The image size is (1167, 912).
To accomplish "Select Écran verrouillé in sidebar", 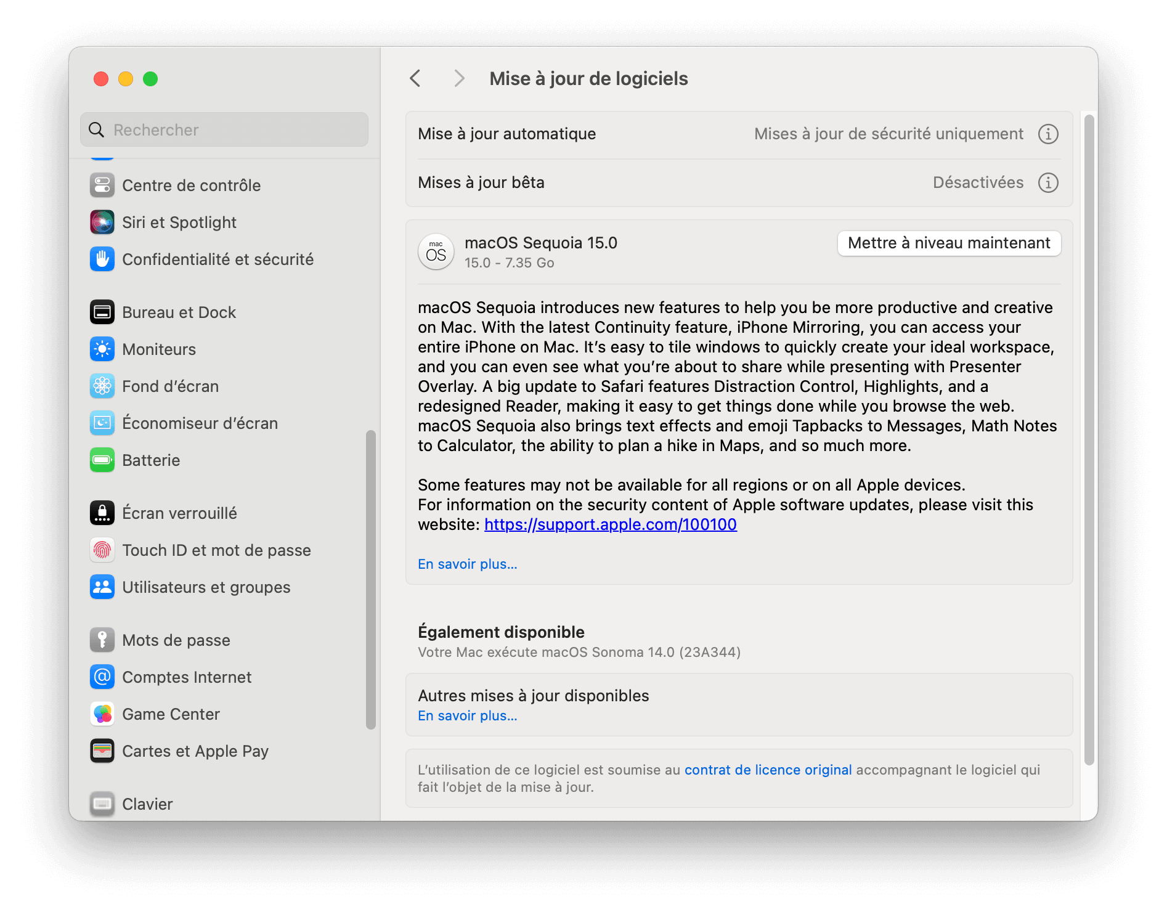I will point(224,513).
